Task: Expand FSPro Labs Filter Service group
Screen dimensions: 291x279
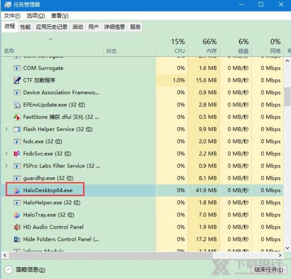Action: pyautogui.click(x=6, y=166)
